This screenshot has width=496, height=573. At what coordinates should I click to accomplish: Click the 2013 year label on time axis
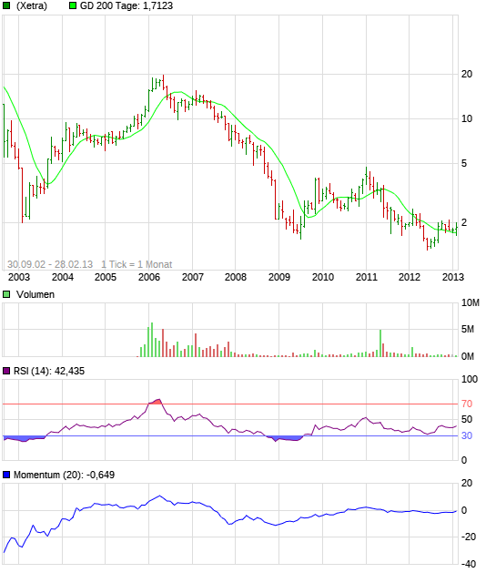(x=453, y=277)
